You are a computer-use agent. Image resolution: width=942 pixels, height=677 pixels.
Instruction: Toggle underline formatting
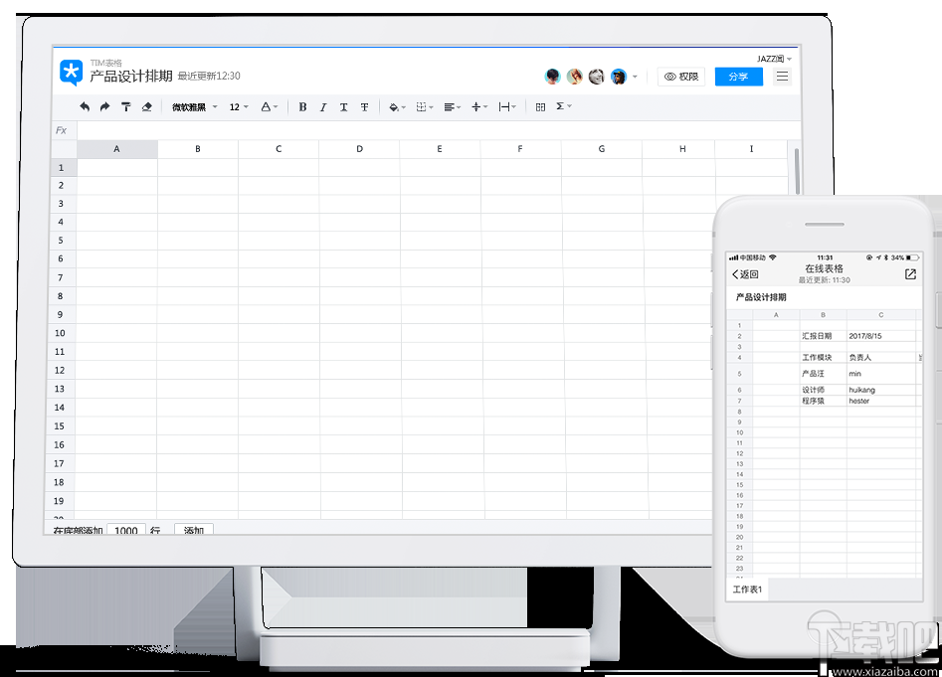pos(343,106)
